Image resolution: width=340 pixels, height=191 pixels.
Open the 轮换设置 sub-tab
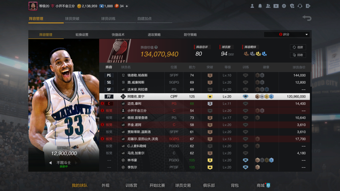click(x=82, y=35)
